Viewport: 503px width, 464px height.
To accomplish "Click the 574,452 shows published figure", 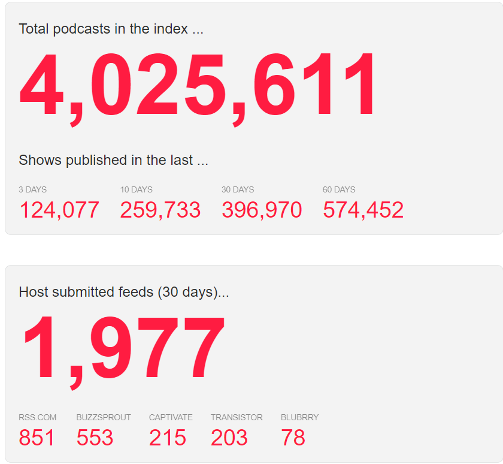I will [363, 210].
